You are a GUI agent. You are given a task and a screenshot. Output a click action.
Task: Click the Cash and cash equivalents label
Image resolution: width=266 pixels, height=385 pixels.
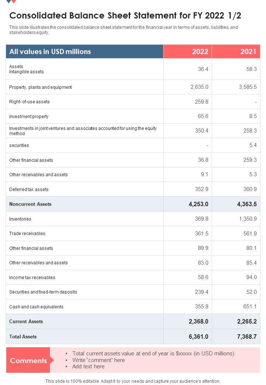(x=36, y=307)
